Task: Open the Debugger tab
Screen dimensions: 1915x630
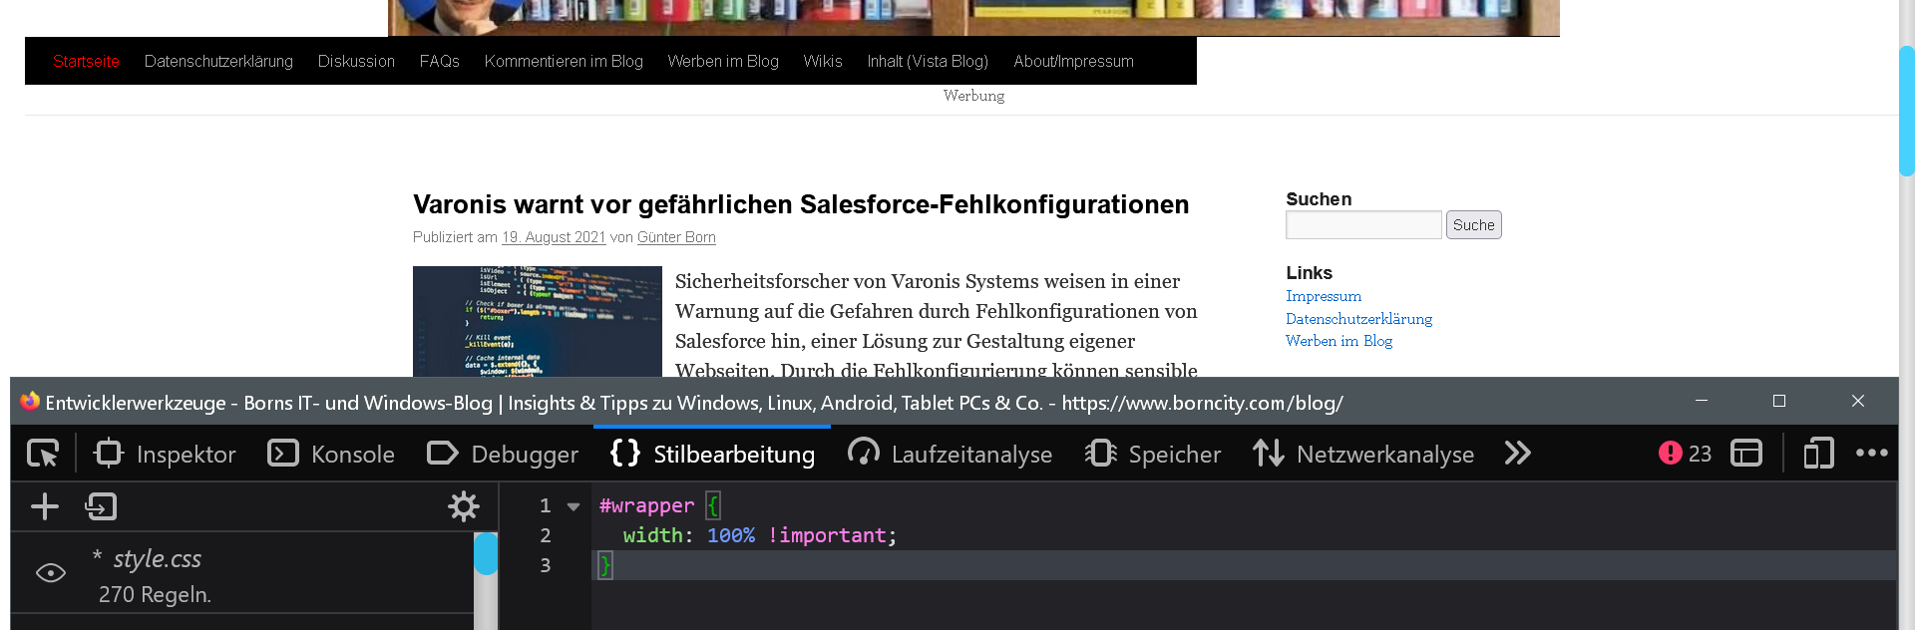Action: tap(503, 454)
